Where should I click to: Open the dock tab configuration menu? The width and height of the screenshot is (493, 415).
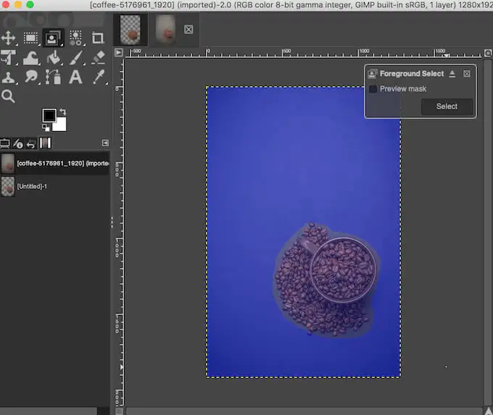(105, 143)
